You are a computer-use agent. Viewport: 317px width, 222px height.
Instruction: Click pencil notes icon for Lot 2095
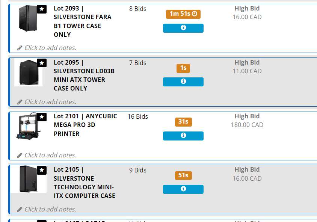[20, 102]
